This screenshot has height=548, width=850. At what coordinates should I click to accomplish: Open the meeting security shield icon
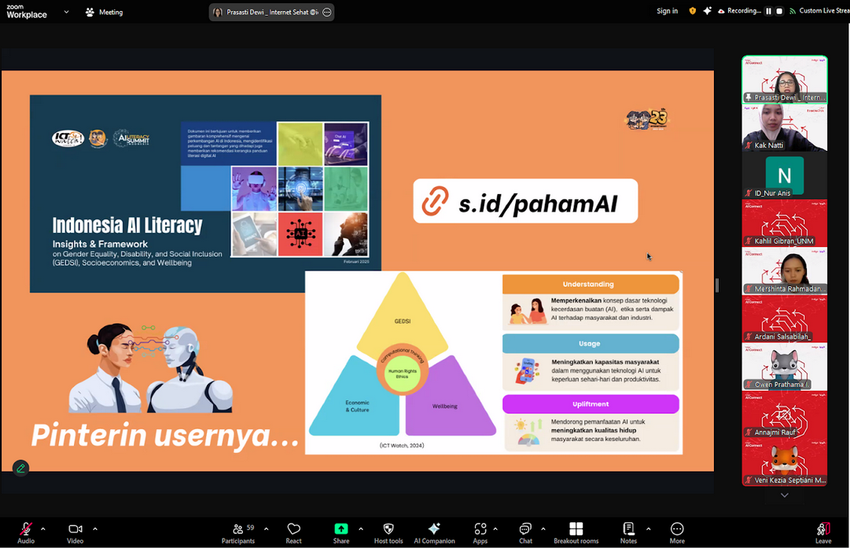[692, 11]
